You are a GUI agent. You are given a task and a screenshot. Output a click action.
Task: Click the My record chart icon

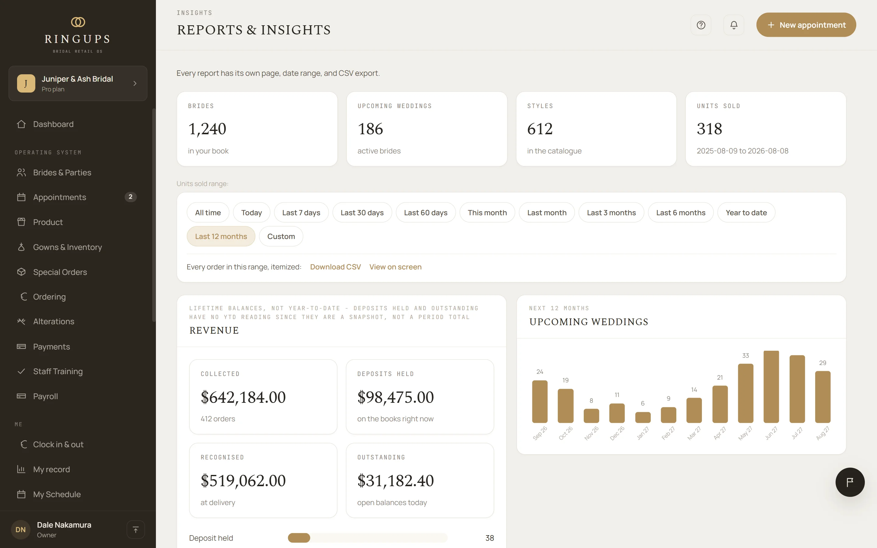pos(21,469)
